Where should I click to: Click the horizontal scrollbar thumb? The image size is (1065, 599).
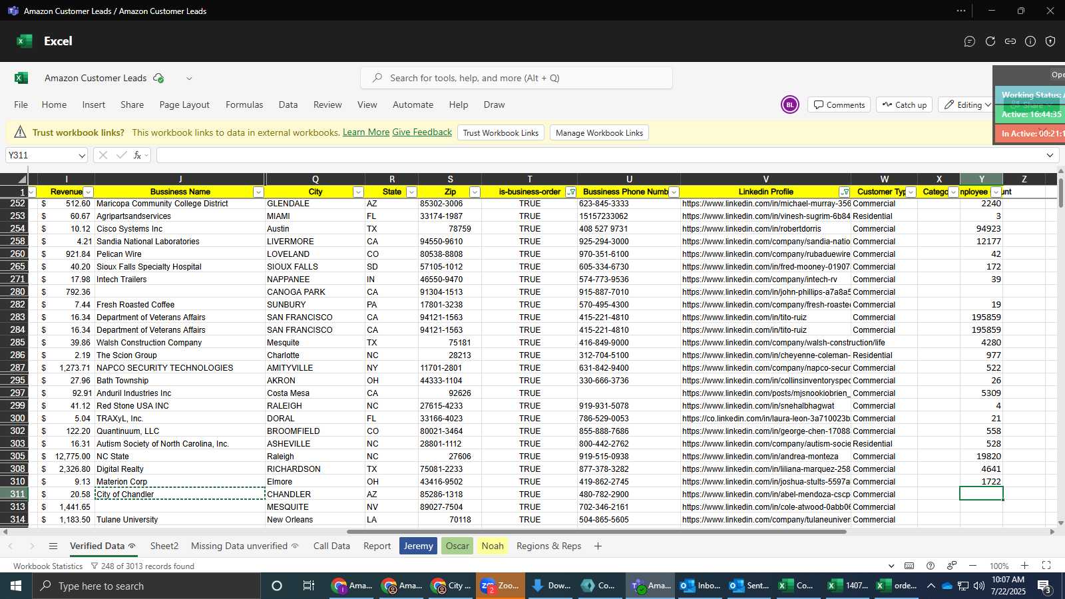(x=596, y=532)
